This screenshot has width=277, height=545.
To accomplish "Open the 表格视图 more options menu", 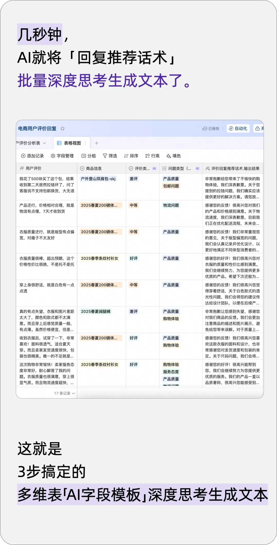I will (x=85, y=143).
